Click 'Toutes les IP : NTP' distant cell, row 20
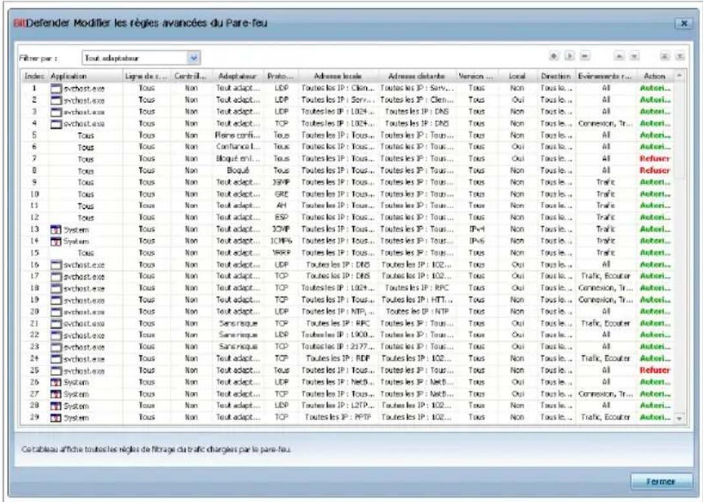 coord(417,311)
